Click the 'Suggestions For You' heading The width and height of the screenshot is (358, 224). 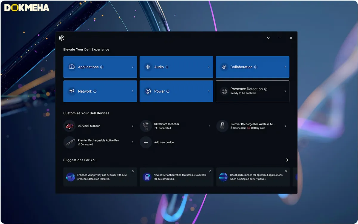pos(80,160)
